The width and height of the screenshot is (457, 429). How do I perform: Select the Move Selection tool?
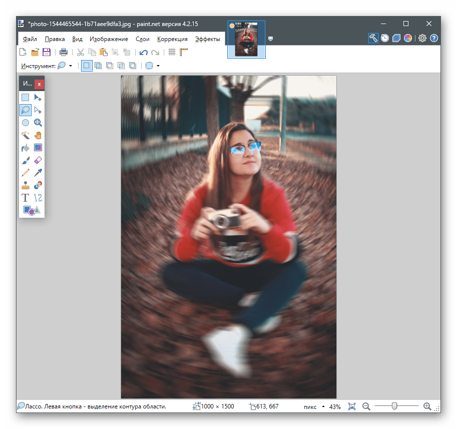38,110
